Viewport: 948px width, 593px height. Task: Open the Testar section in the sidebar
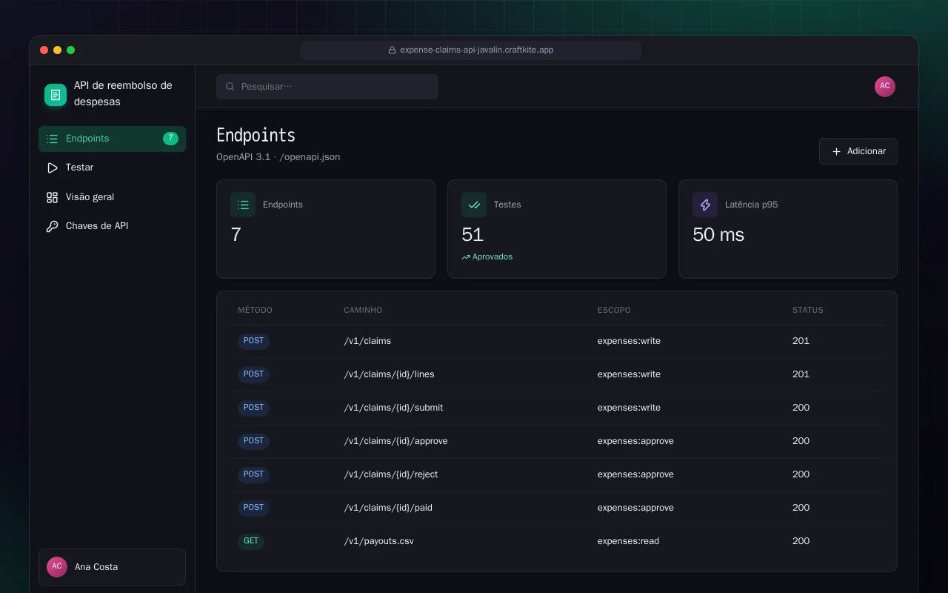[112, 168]
